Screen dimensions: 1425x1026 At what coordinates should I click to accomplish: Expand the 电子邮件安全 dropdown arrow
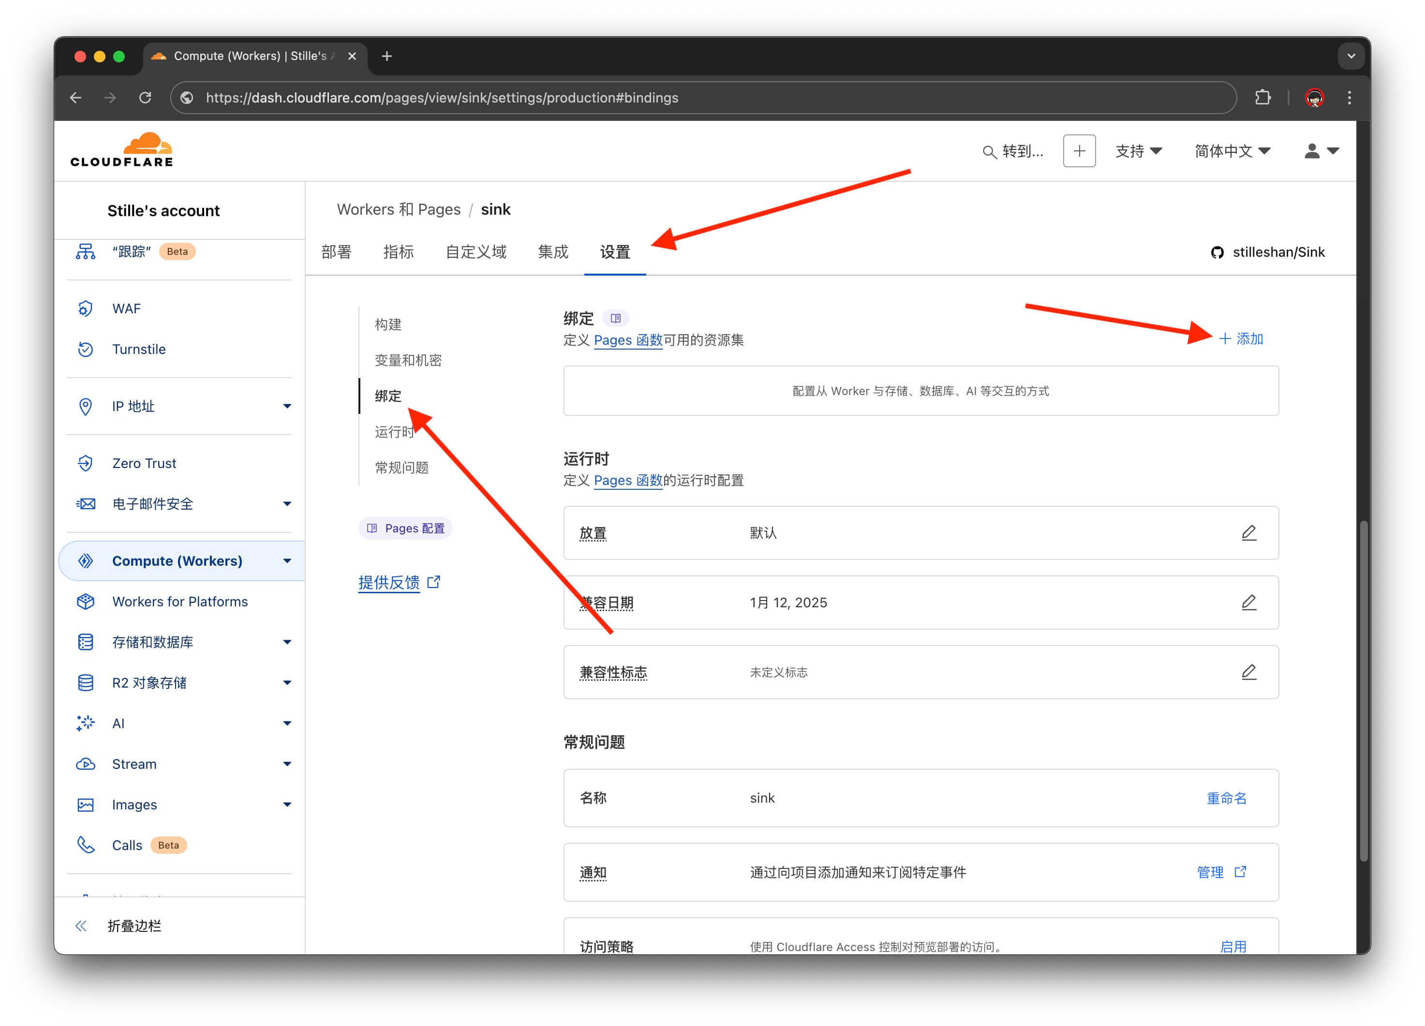pyautogui.click(x=287, y=504)
